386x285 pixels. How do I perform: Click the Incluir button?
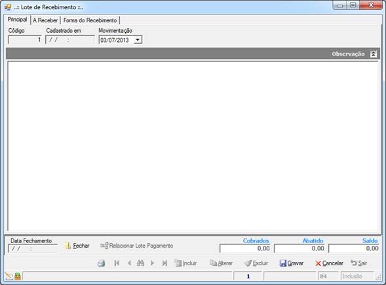185,263
